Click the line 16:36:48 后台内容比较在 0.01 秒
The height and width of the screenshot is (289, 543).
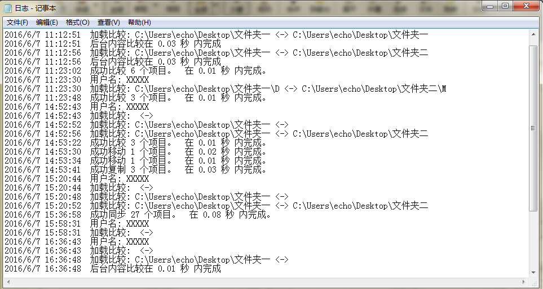tap(113, 268)
